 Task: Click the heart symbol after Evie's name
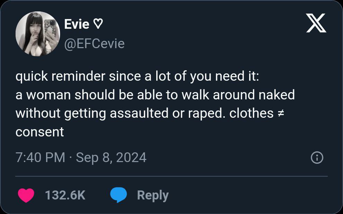pyautogui.click(x=98, y=24)
